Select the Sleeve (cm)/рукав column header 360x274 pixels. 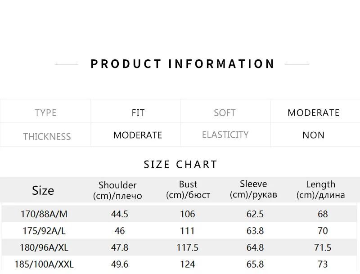[253, 189]
